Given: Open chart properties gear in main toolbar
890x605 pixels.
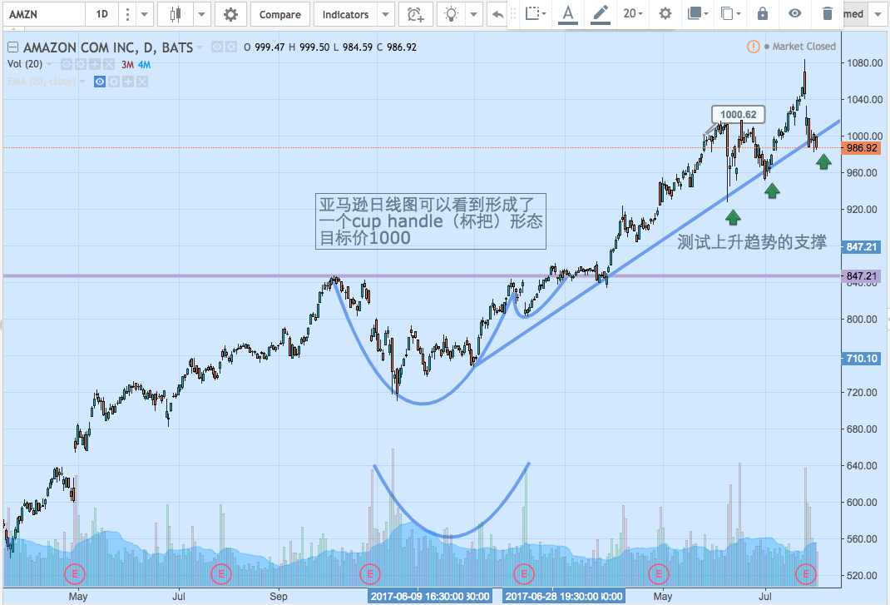Looking at the screenshot, I should click(x=230, y=14).
